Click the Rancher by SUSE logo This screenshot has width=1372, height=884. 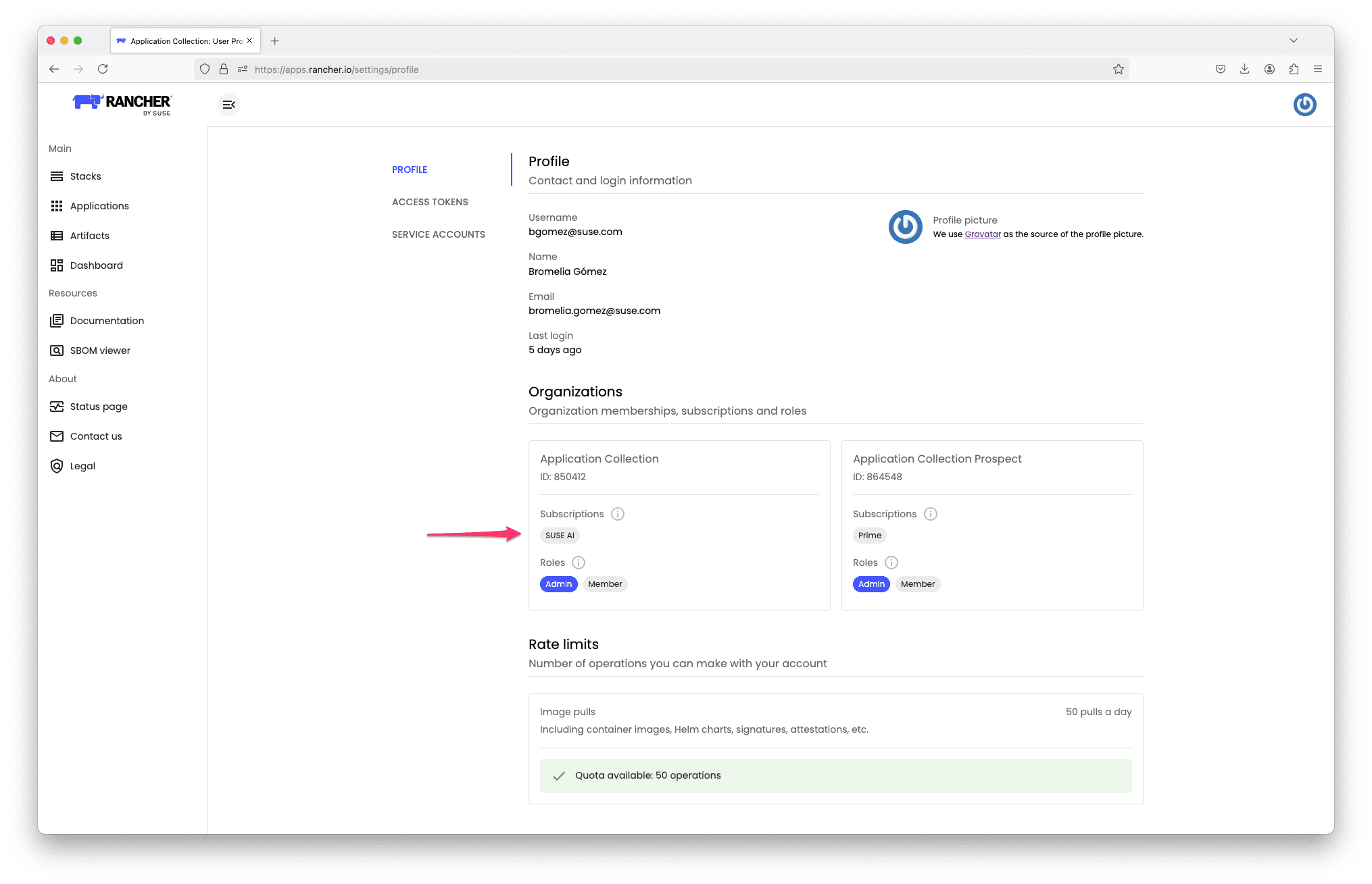tap(122, 104)
